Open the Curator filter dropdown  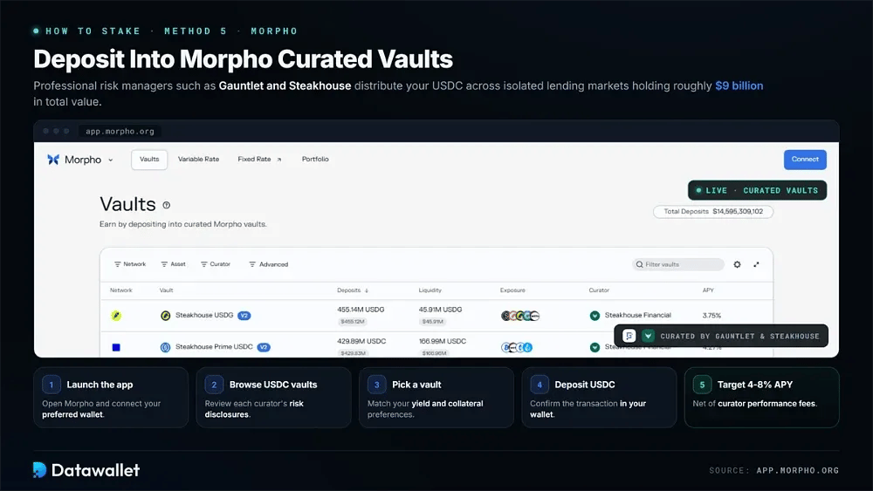[x=216, y=264]
